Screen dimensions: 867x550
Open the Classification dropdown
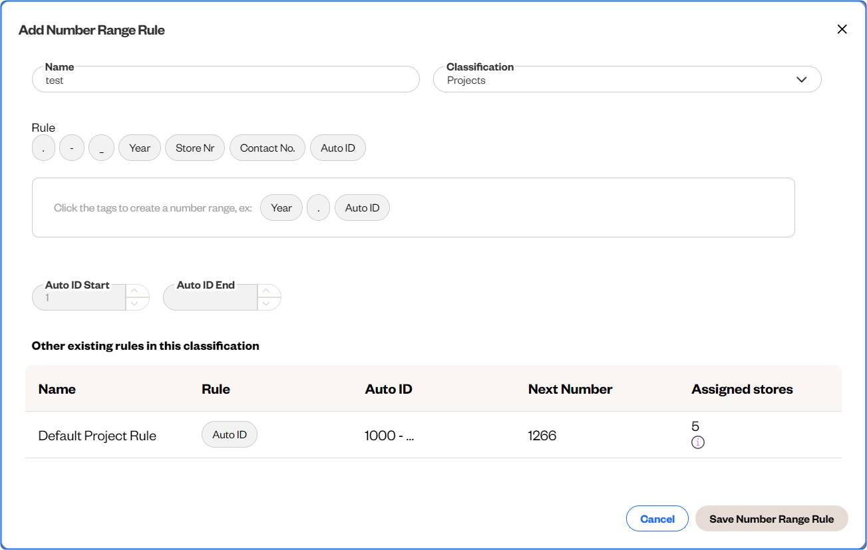pyautogui.click(x=801, y=79)
